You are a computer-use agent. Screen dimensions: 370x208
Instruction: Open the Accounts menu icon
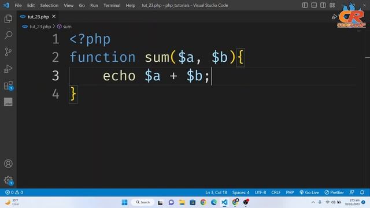(x=8, y=164)
